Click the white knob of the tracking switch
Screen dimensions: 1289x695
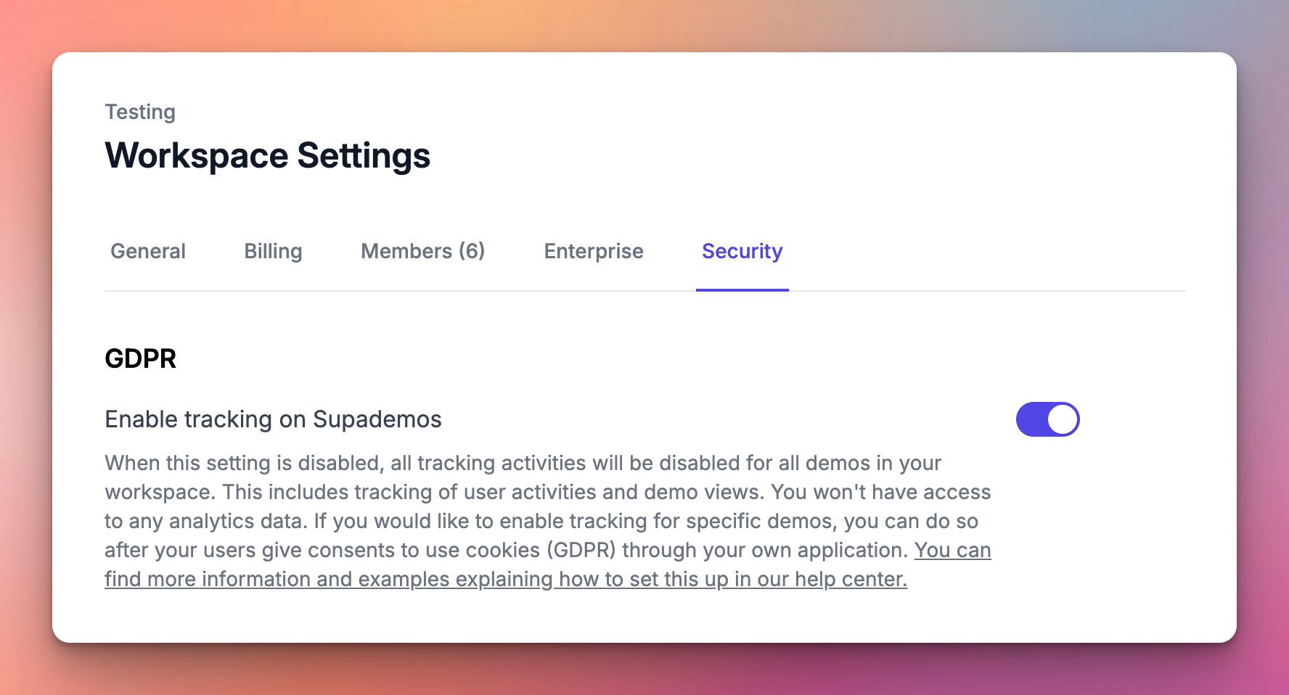[x=1063, y=419]
